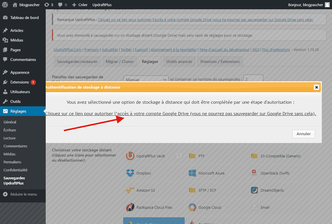
Task: Open Lecture settings submenu
Action: (10, 138)
